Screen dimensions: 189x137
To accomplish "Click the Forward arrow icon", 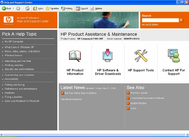I will [18, 8].
